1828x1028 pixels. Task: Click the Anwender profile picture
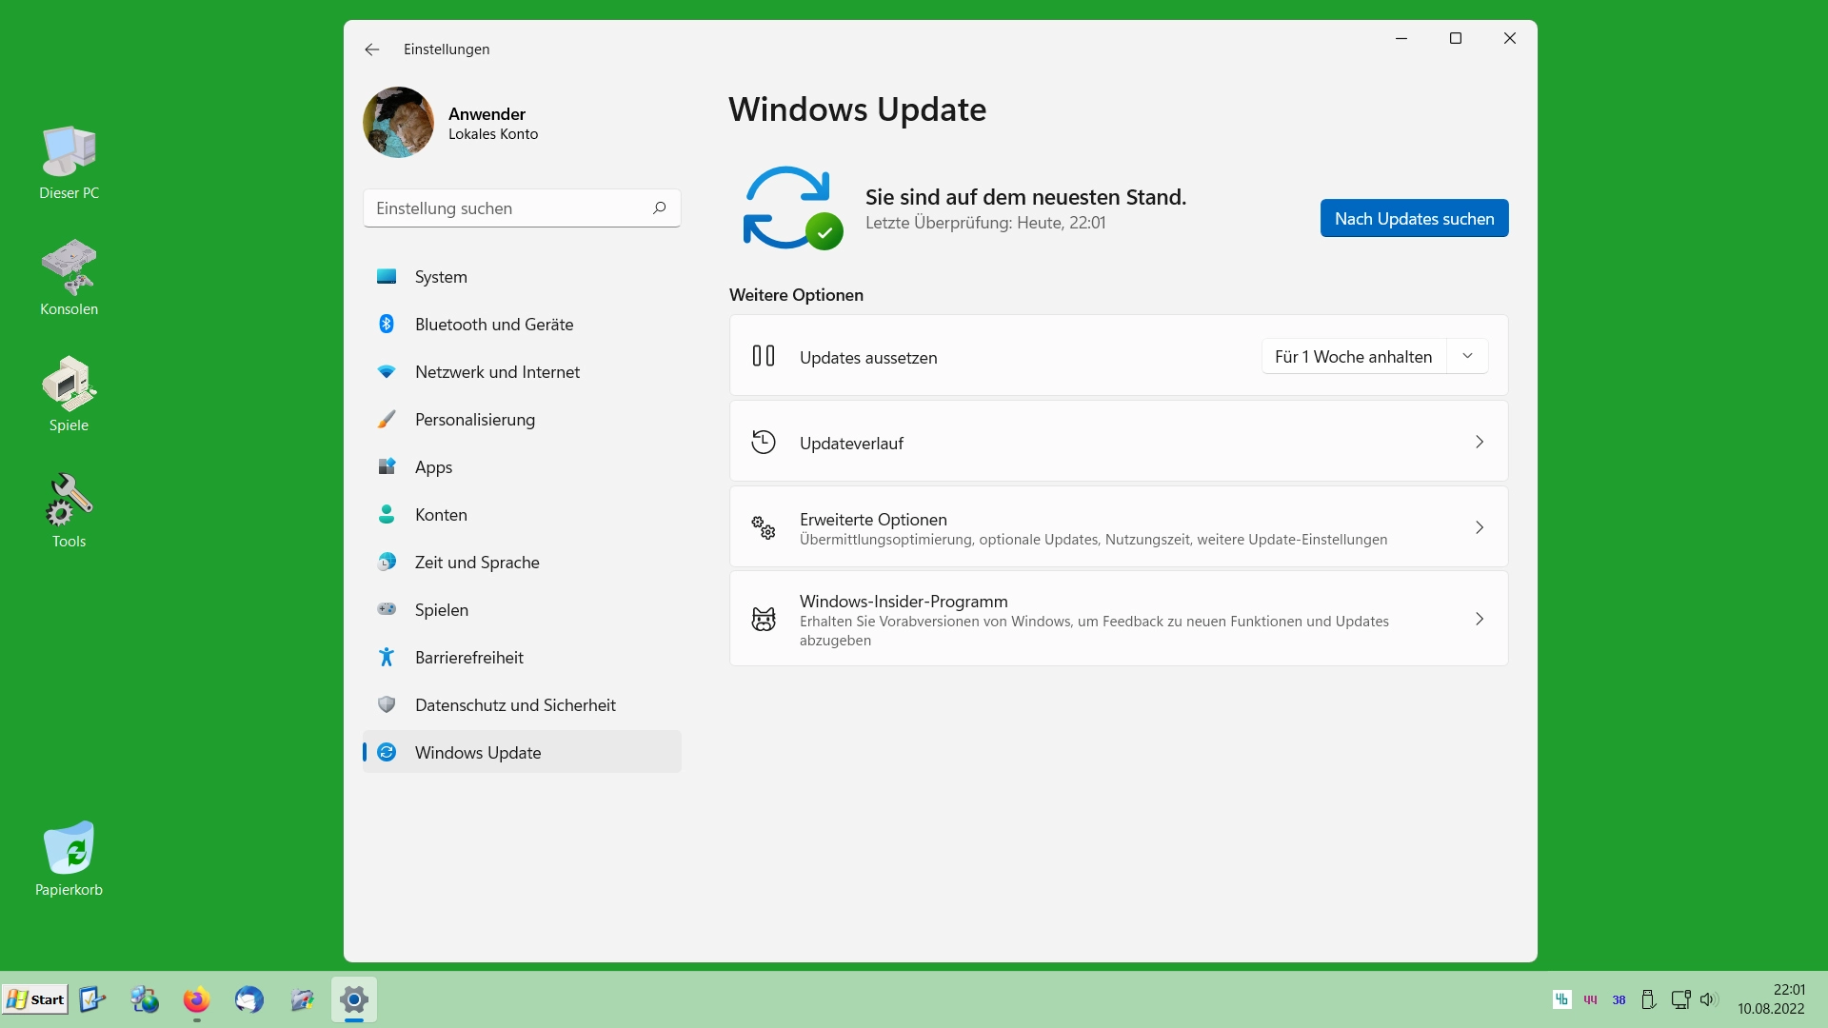(398, 123)
